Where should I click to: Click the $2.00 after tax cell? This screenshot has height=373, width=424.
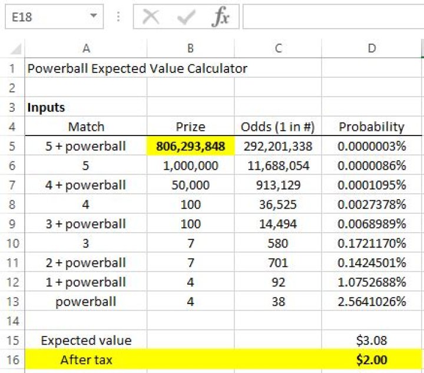(x=372, y=360)
